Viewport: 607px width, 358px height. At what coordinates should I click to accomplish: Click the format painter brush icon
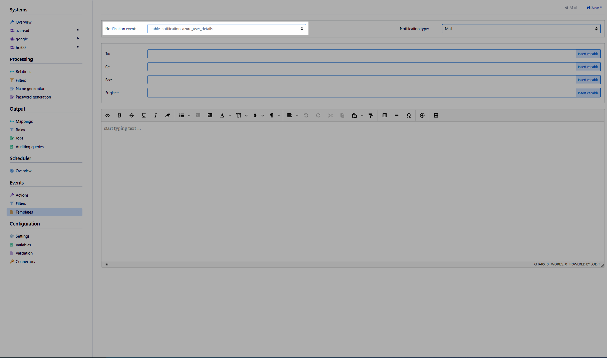371,116
